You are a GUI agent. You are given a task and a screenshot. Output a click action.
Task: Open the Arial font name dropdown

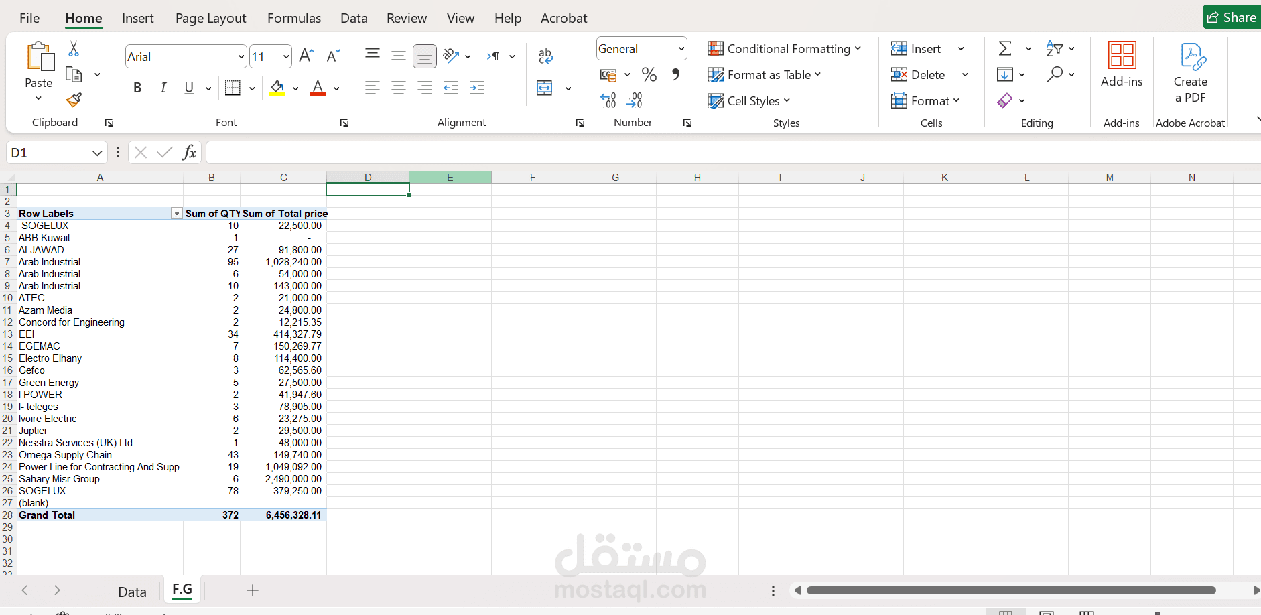241,57
